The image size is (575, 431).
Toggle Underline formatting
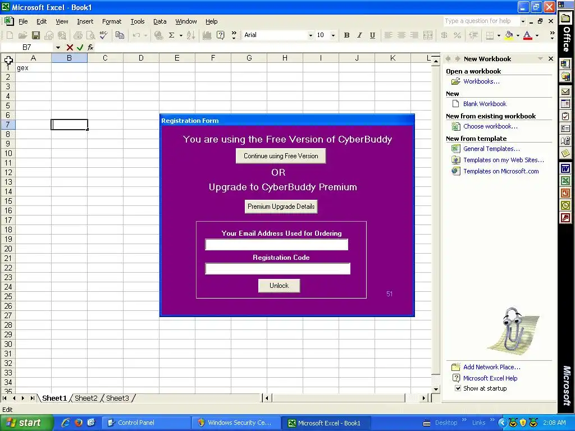372,35
